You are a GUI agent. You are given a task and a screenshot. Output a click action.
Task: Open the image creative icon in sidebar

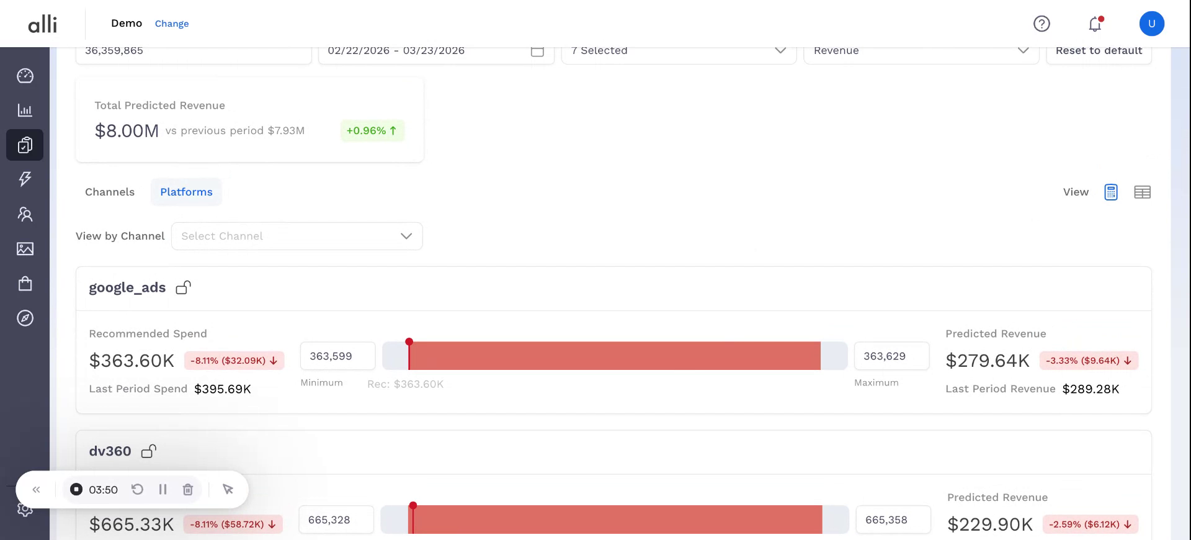[x=25, y=249]
